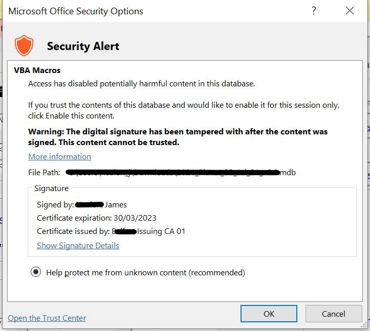Click the 'If you trust the contents' paragraph

tap(184, 110)
